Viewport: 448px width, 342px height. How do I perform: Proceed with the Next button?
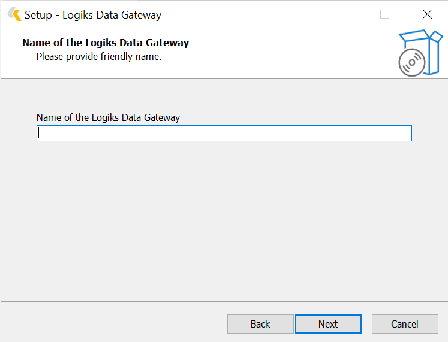[328, 324]
